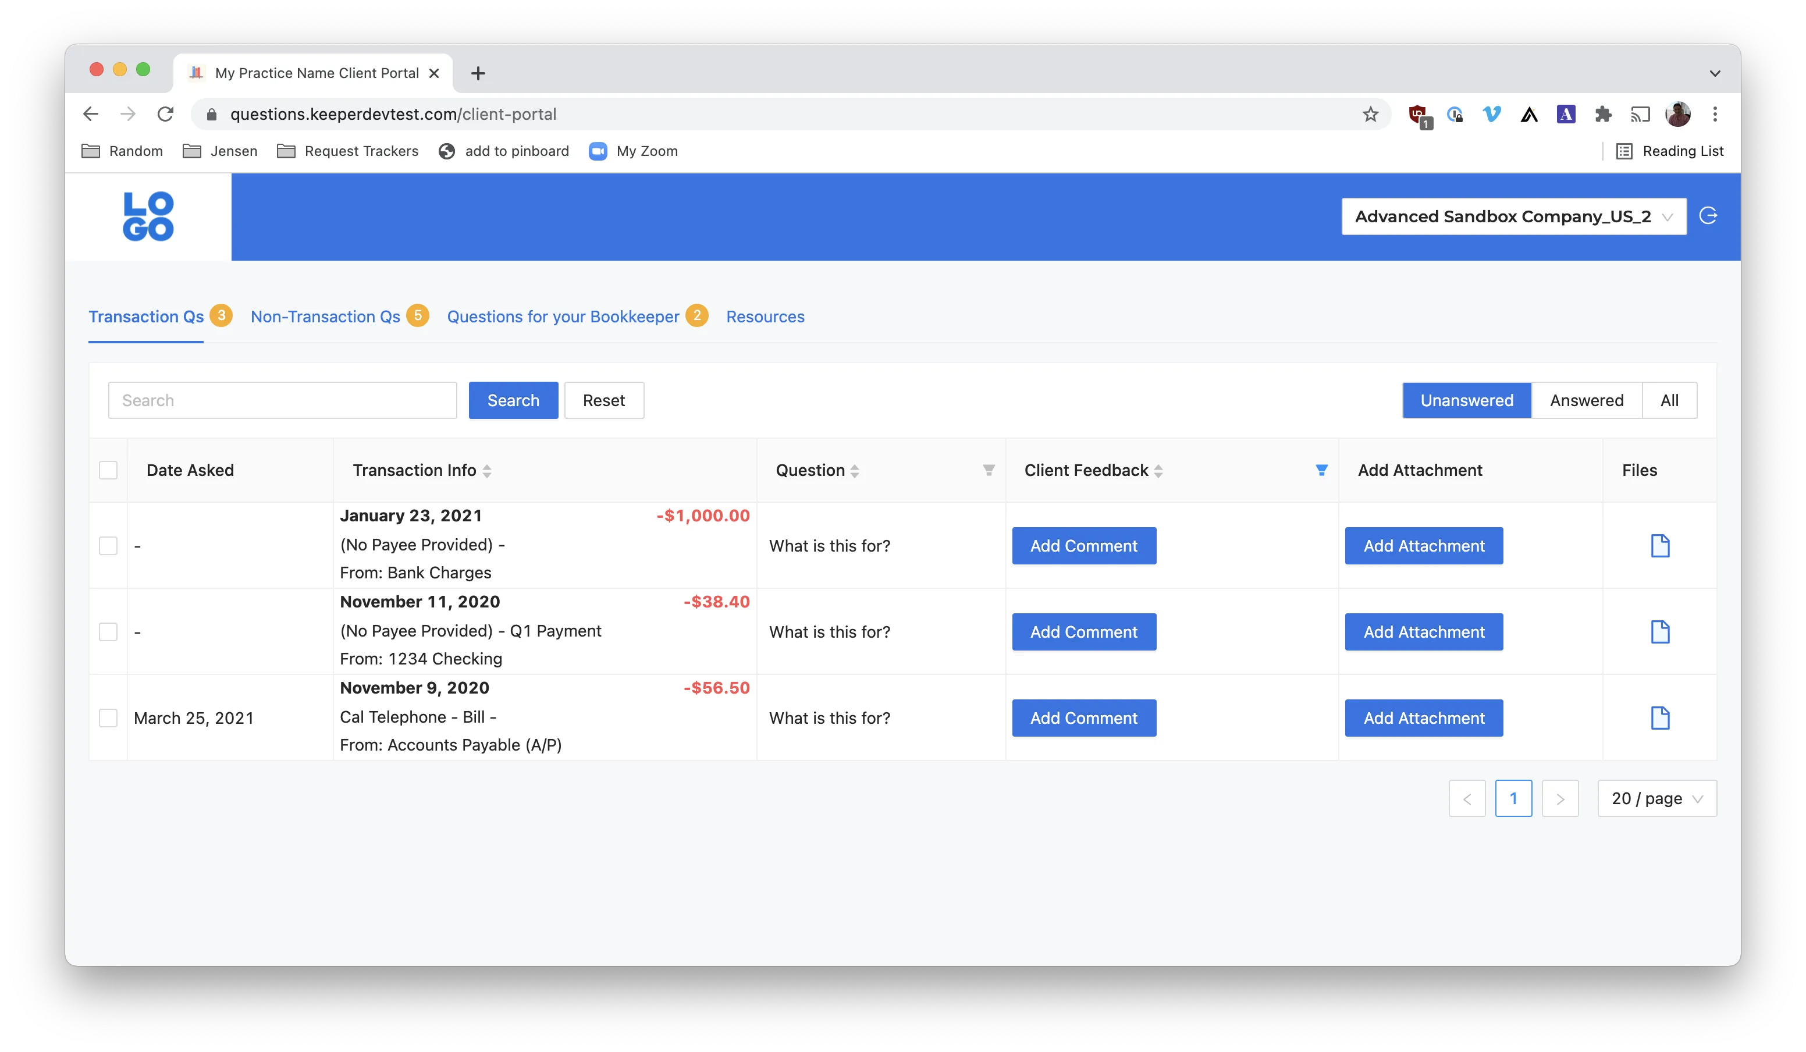Click the LOGO image in the header
This screenshot has height=1052, width=1806.
click(x=148, y=216)
